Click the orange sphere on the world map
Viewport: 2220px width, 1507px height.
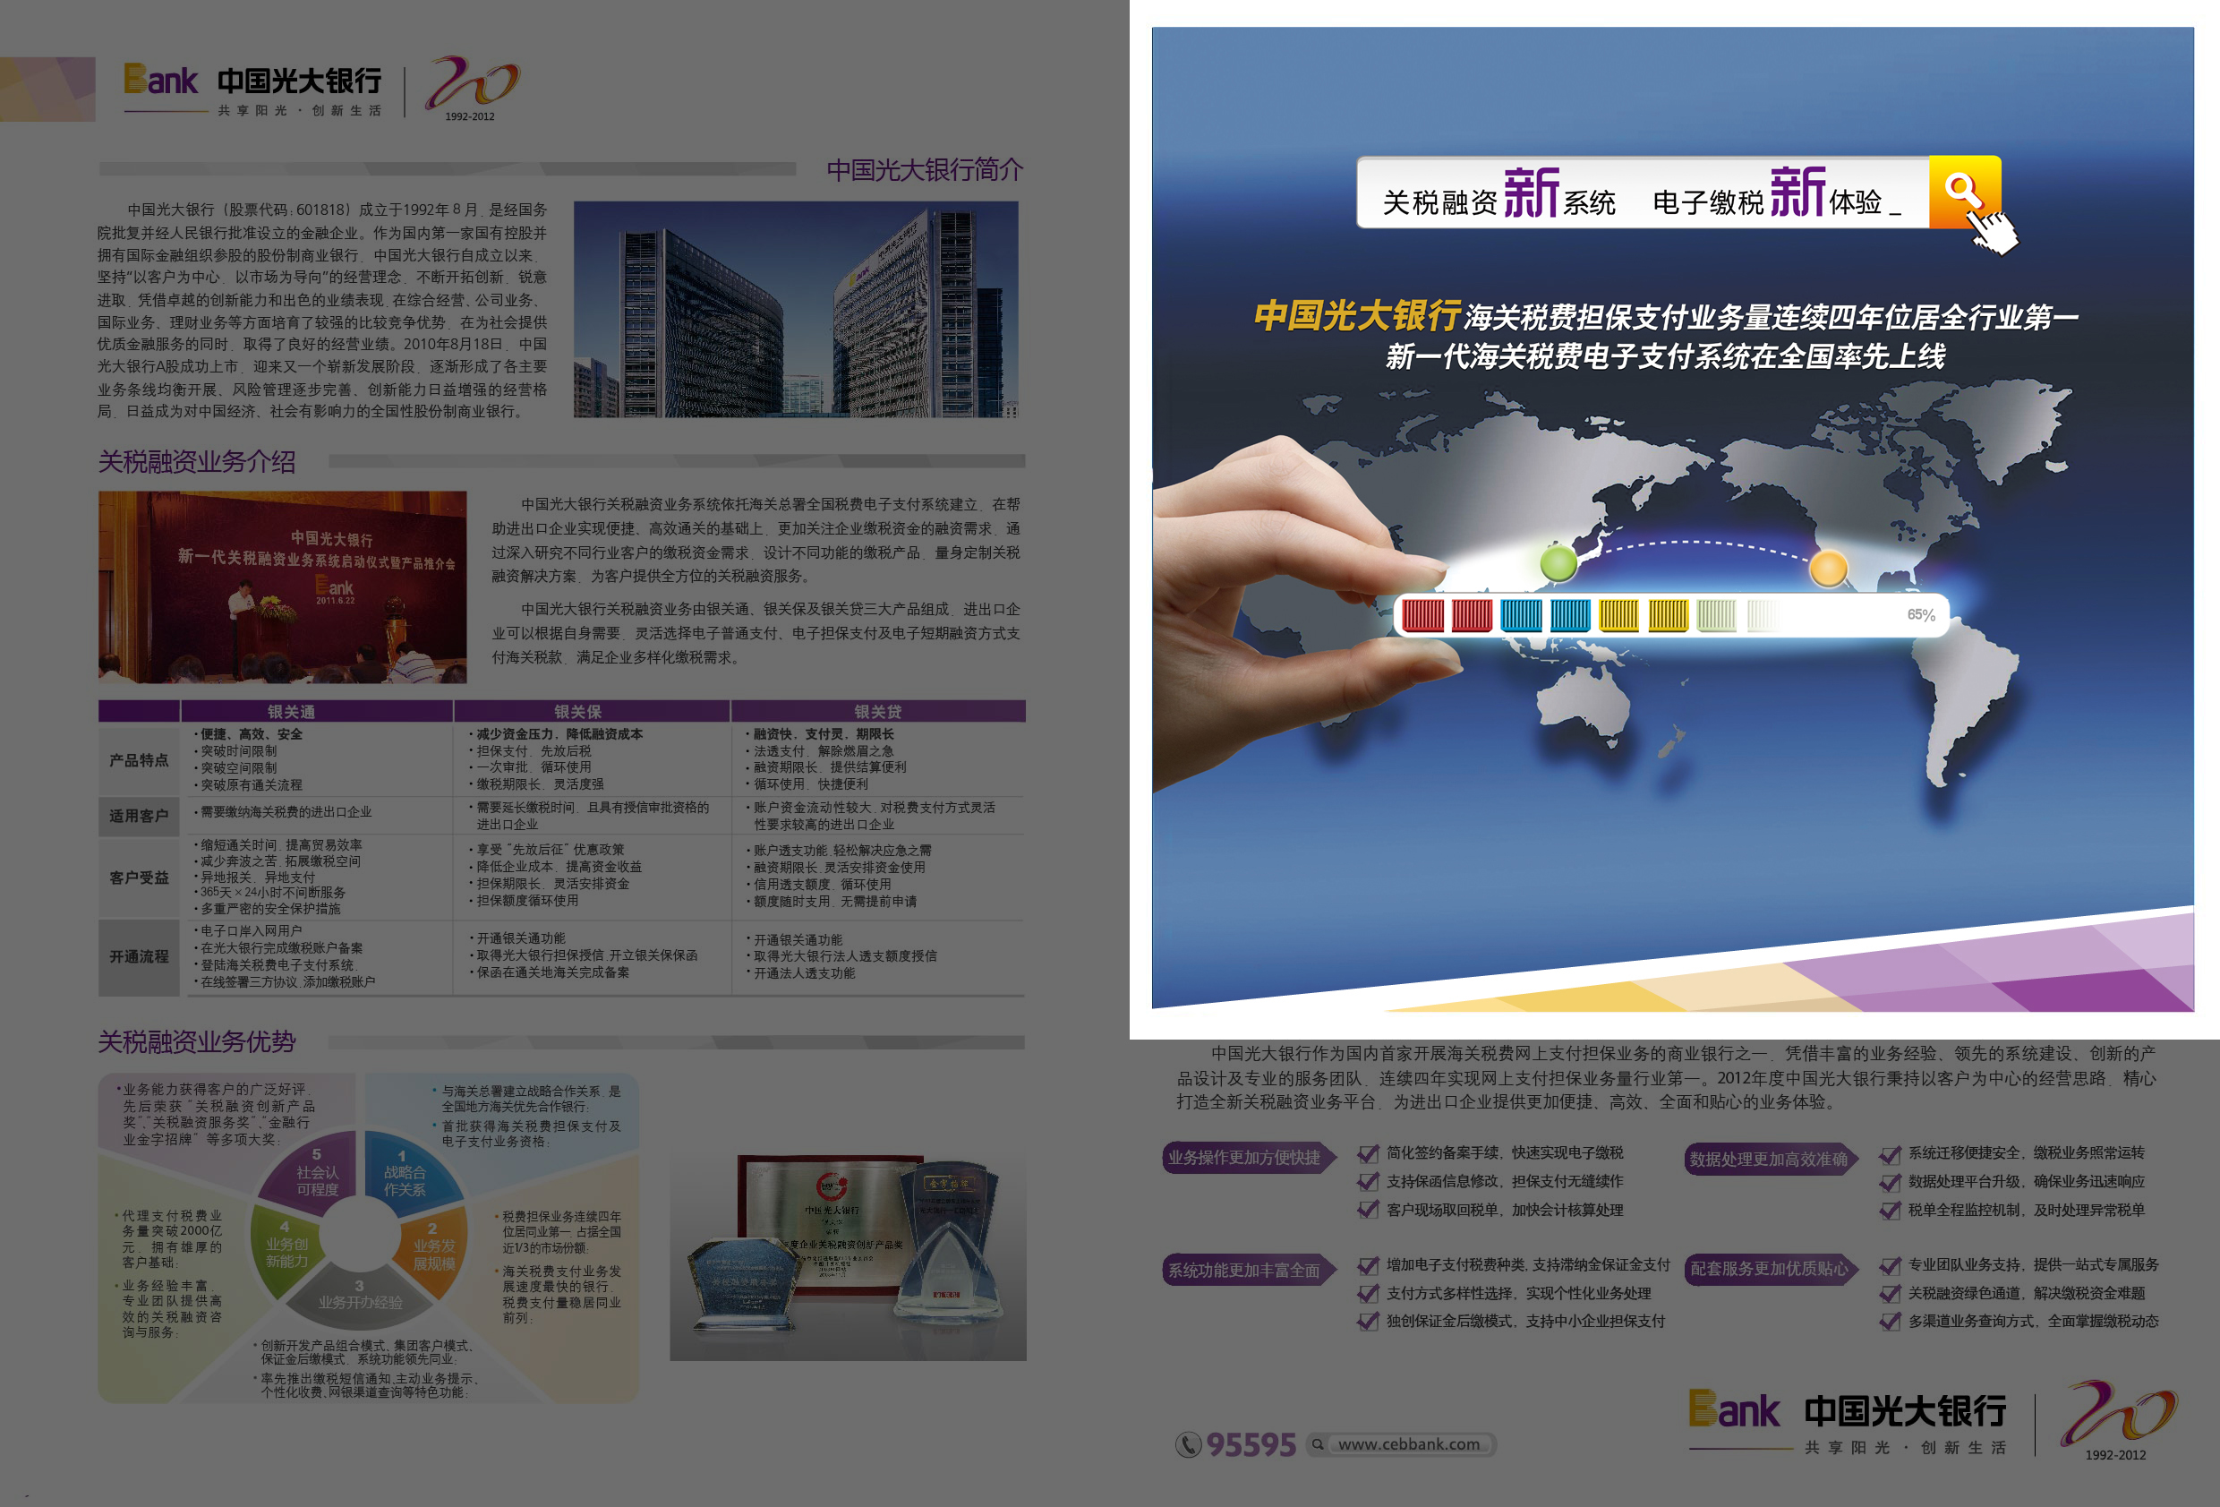pos(1828,569)
